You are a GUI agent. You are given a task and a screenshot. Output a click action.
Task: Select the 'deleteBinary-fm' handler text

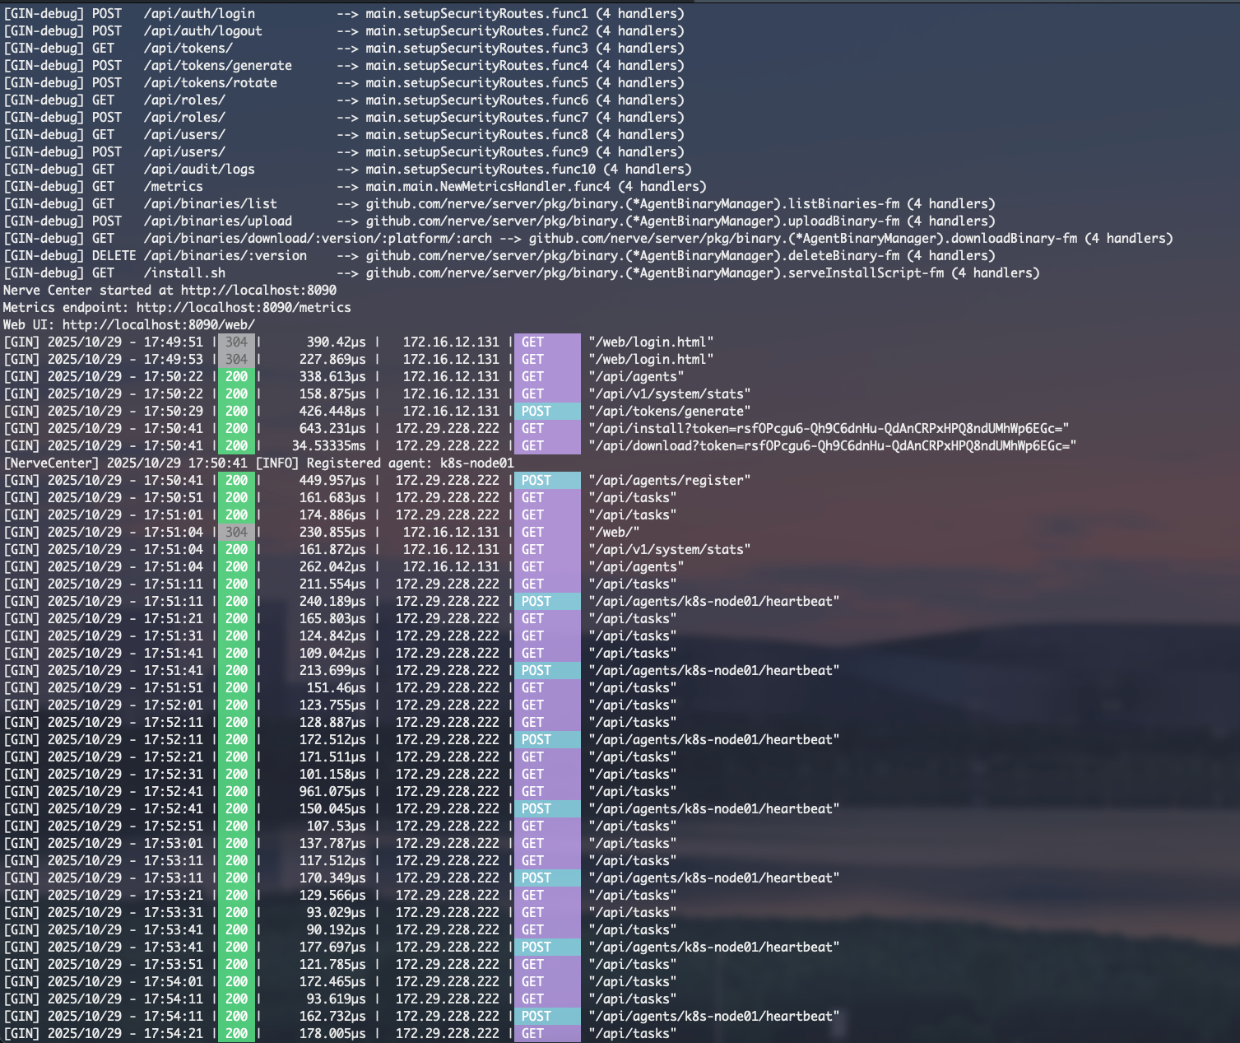(844, 255)
